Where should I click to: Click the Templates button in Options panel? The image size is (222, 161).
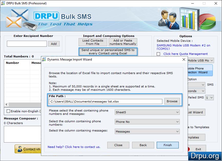coord(196,137)
